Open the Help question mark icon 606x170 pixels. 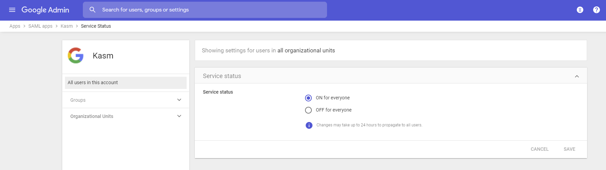tap(597, 10)
